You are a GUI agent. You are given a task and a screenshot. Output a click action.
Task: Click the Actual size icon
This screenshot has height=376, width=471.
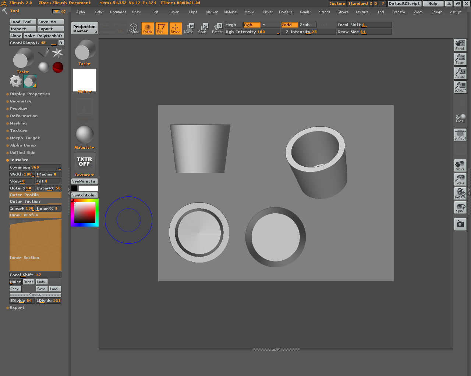coord(460,73)
